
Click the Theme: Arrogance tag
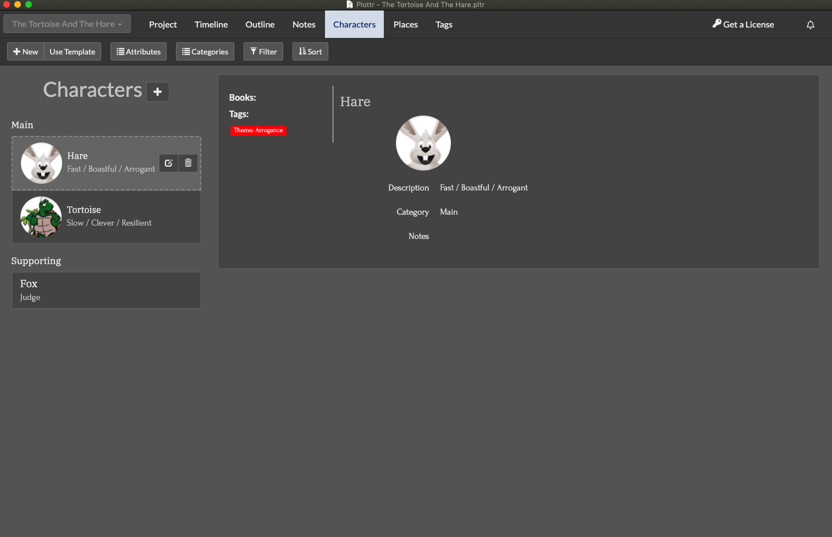(x=258, y=130)
